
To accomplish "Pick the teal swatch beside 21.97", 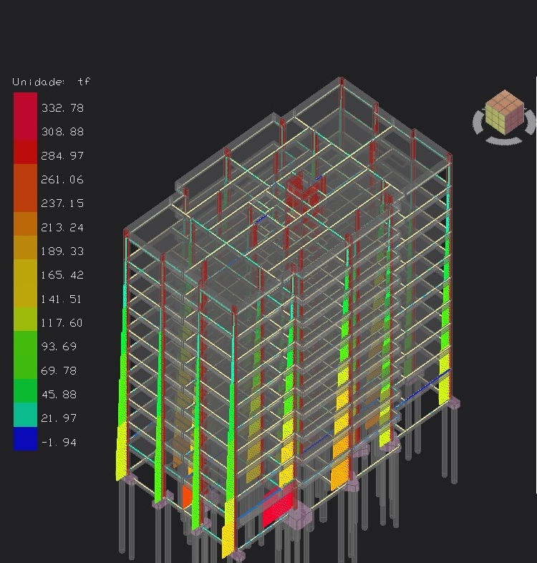I will [x=25, y=415].
